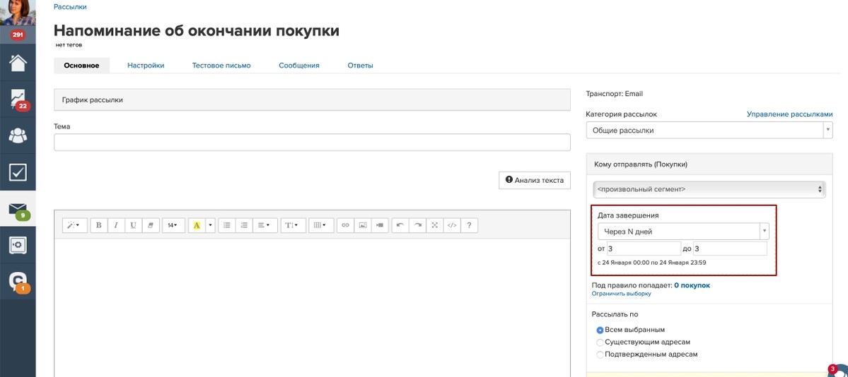Image resolution: width=848 pixels, height=377 pixels.
Task: Switch editor to fullscreen mode
Action: (435, 225)
